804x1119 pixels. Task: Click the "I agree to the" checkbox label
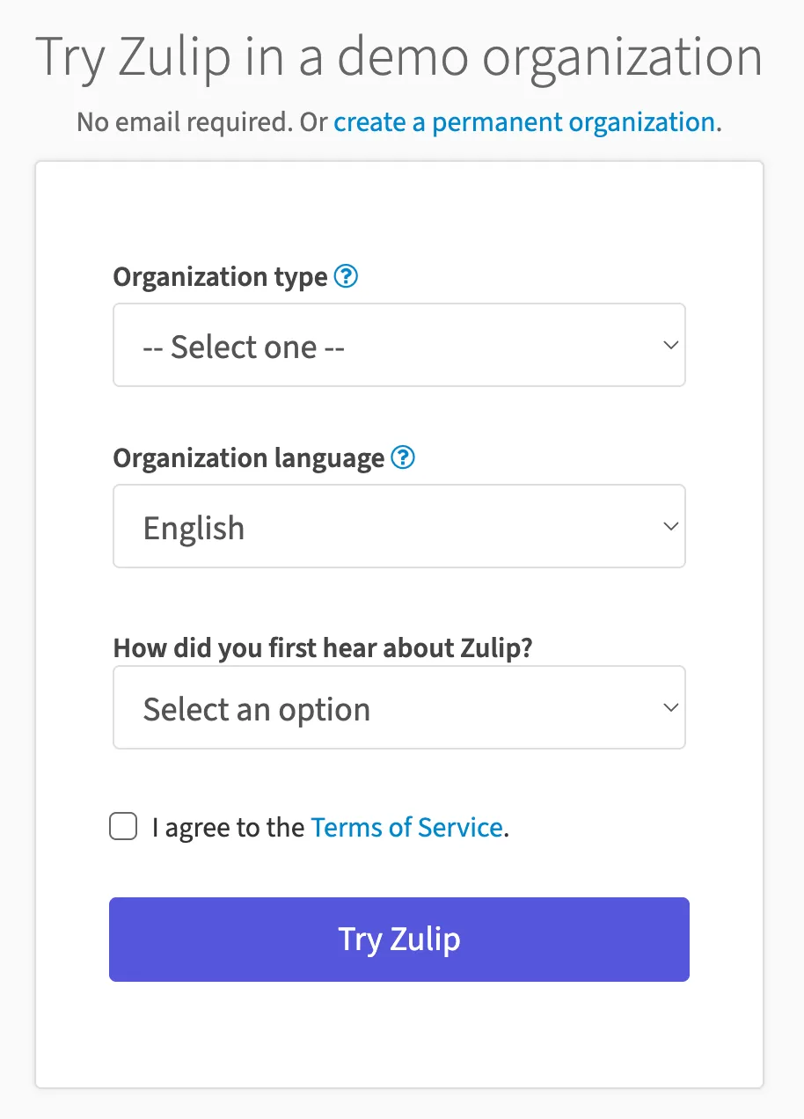tap(228, 828)
